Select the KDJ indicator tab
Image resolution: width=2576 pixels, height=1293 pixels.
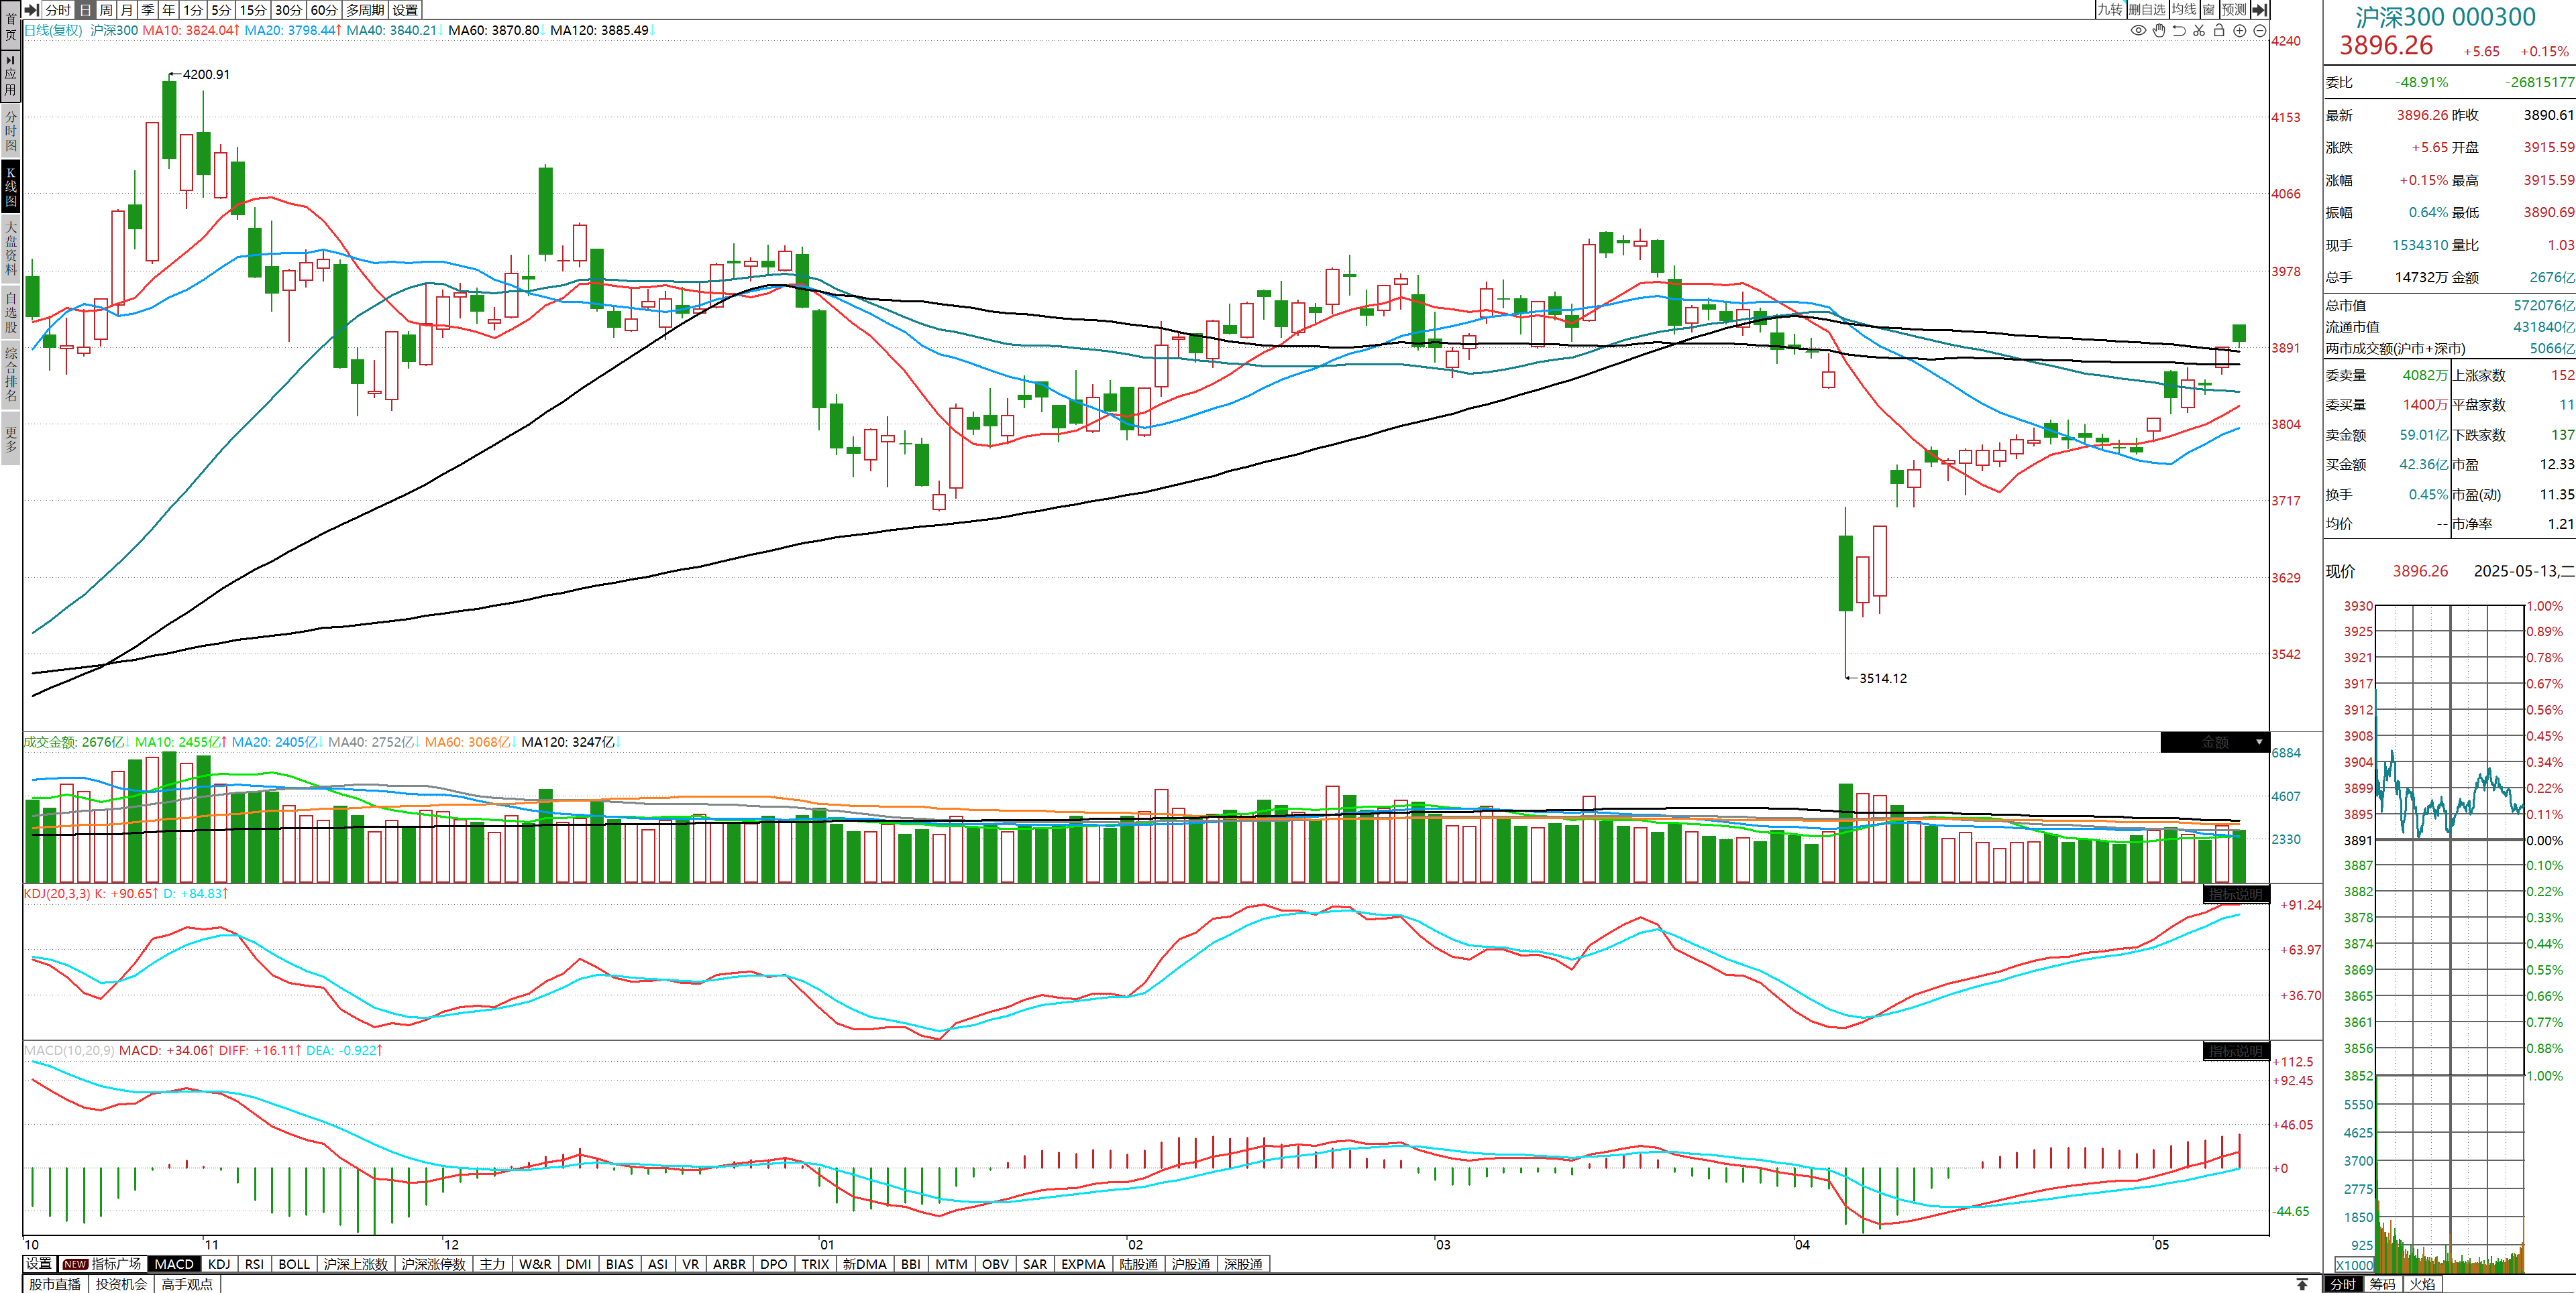click(219, 1264)
